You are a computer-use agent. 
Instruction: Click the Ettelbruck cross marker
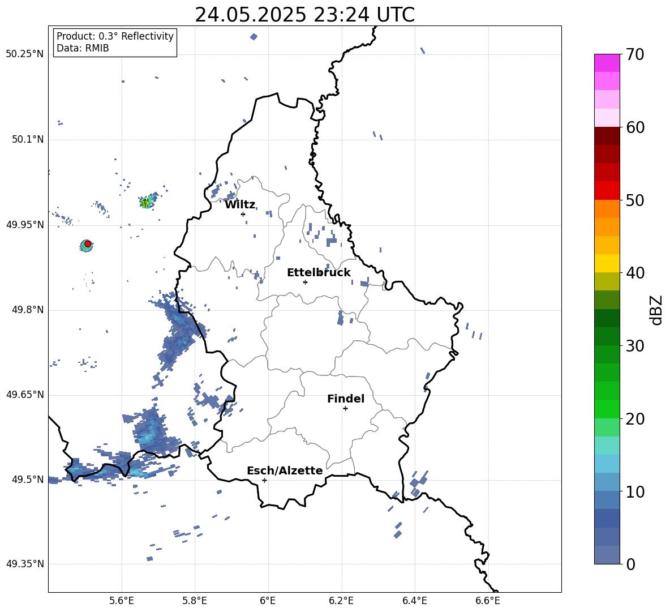coord(305,282)
